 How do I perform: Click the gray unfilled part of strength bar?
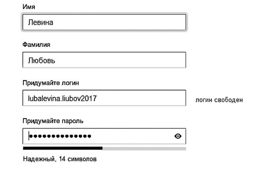144,148
